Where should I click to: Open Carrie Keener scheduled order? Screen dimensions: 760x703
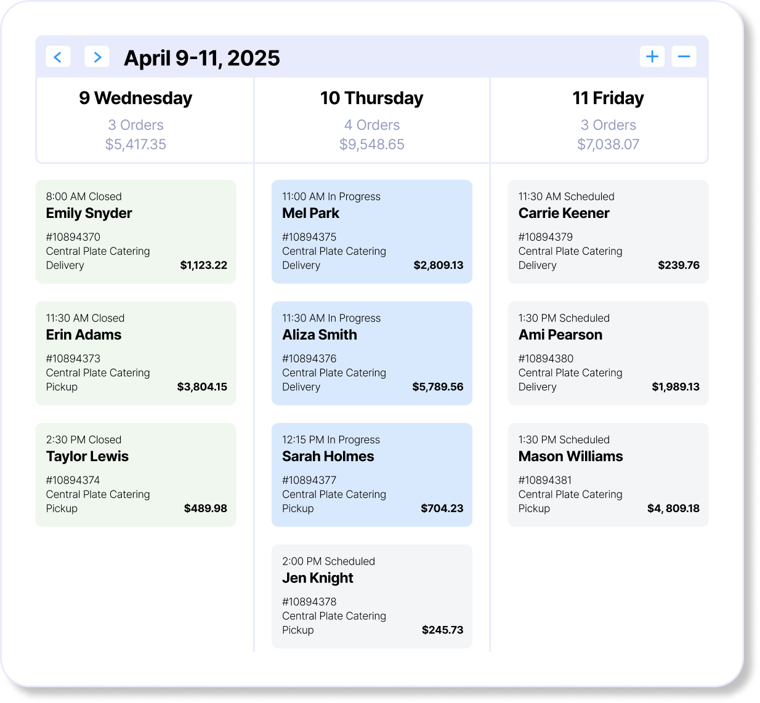point(608,231)
